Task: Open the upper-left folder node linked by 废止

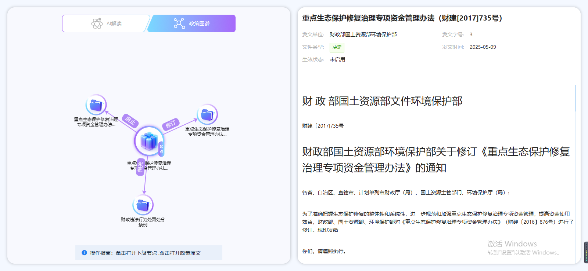Action: pyautogui.click(x=96, y=105)
